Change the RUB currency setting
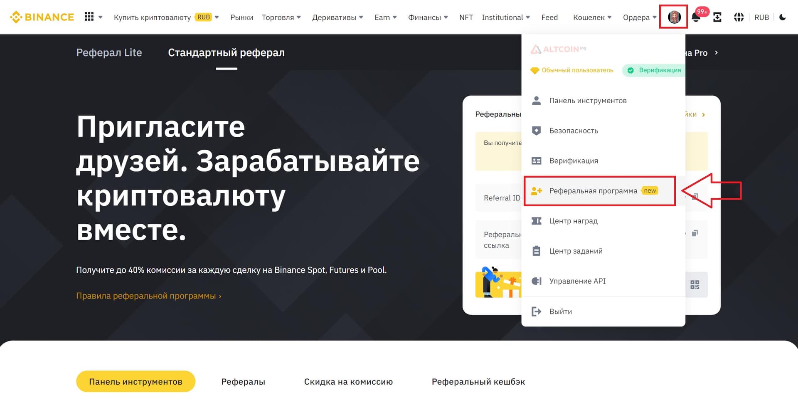 coord(761,17)
